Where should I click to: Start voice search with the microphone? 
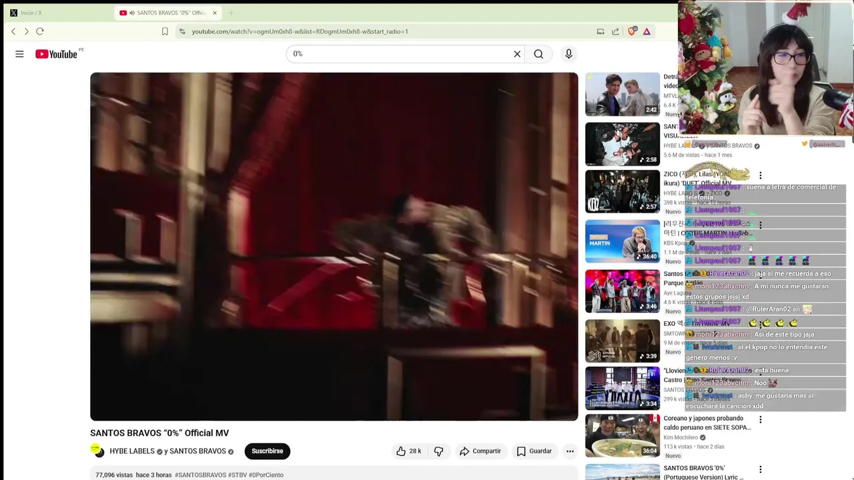pos(568,54)
